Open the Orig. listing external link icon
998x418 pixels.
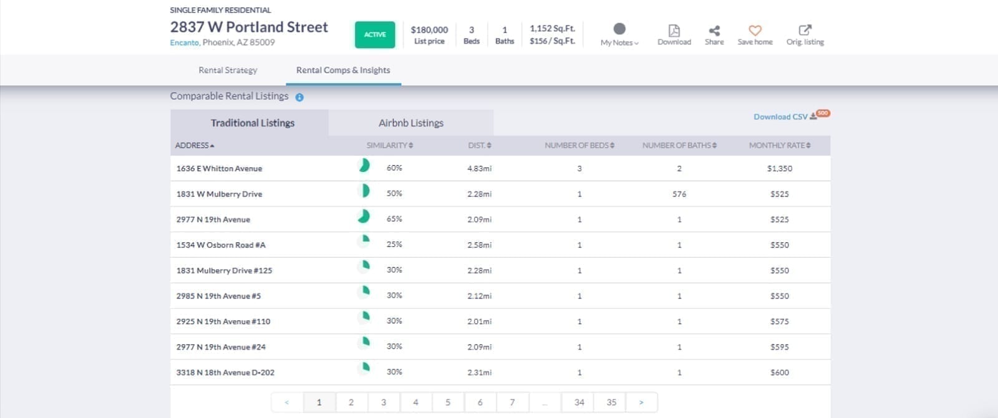click(x=805, y=30)
